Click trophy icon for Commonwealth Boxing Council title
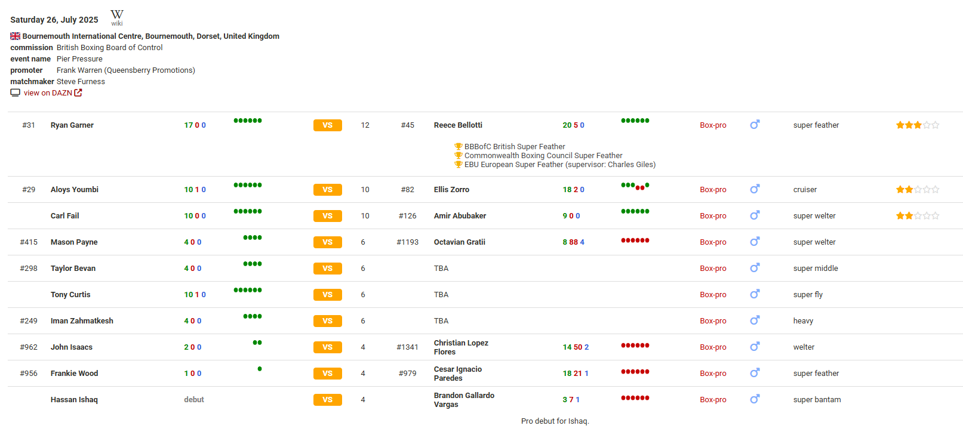The image size is (963, 441). tap(459, 155)
